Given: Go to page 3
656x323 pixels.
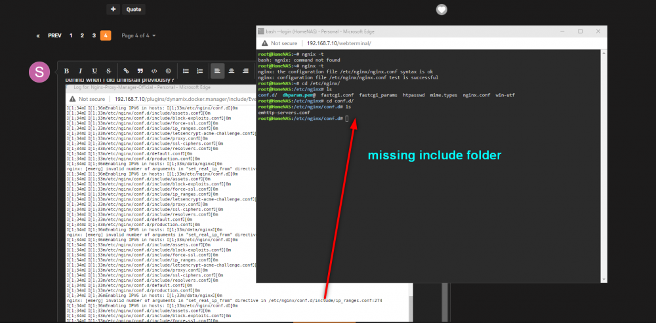Looking at the screenshot, I should 94,36.
